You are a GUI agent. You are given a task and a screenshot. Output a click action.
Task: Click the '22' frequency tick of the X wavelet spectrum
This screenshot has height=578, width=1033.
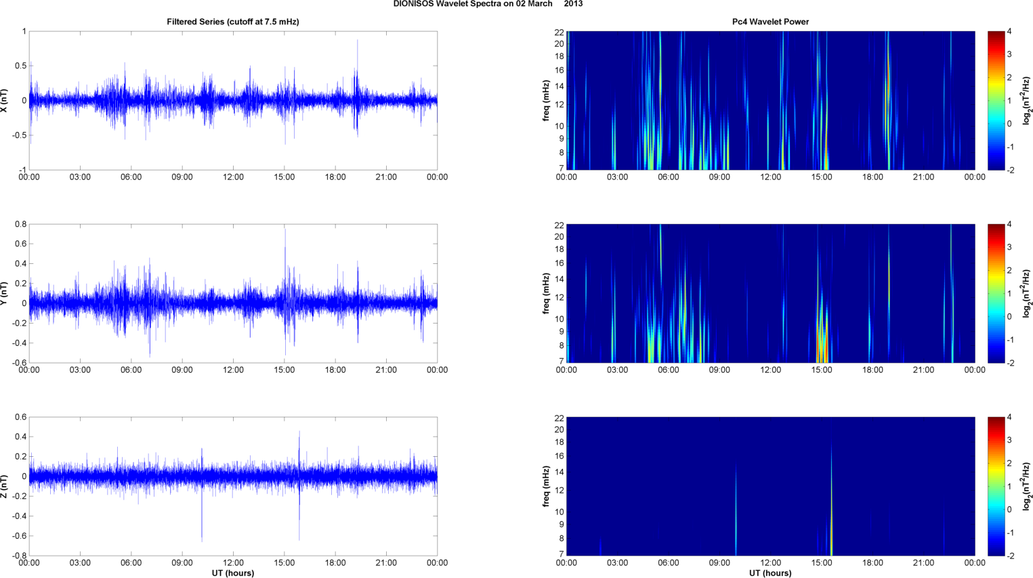[x=560, y=32]
